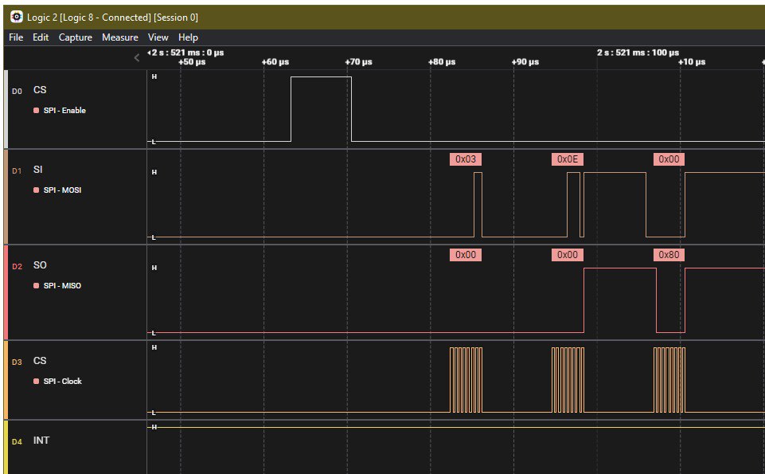Open the Measure menu
Viewport: 765px width, 474px height.
[x=119, y=37]
